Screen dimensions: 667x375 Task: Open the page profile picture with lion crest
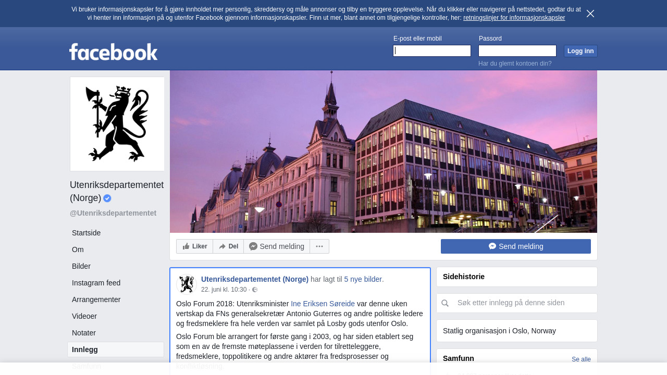tap(117, 124)
